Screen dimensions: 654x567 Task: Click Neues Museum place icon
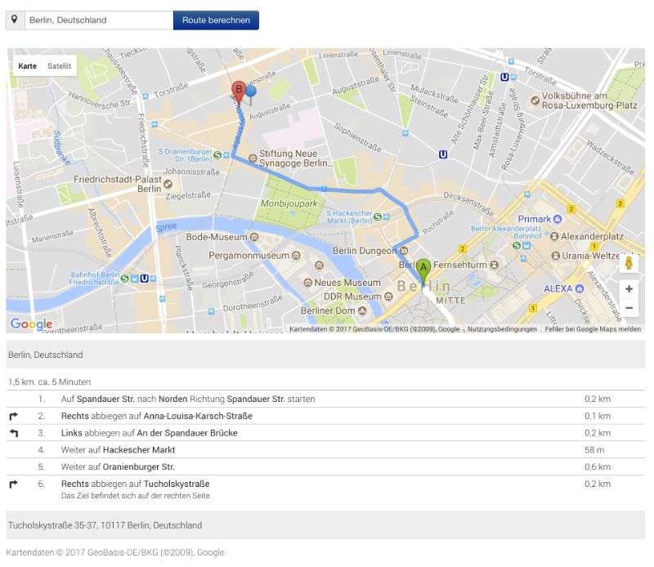click(x=308, y=283)
